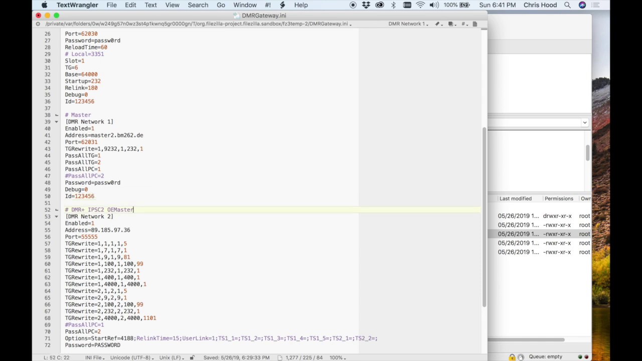The image size is (642, 361).
Task: Click the screen recording stop icon
Action: [x=353, y=5]
